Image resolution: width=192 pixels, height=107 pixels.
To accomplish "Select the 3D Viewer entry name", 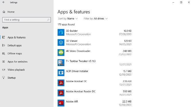I will 72,41.
